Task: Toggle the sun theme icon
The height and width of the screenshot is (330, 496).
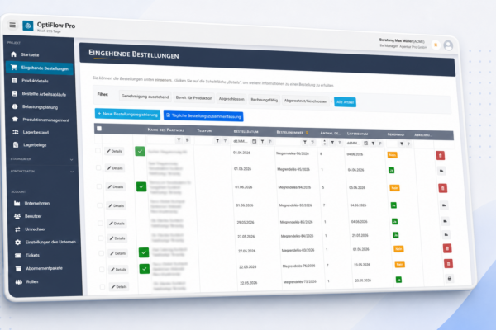Action: pos(436,45)
